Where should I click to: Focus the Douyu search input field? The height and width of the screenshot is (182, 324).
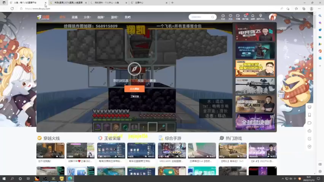[x=200, y=17]
